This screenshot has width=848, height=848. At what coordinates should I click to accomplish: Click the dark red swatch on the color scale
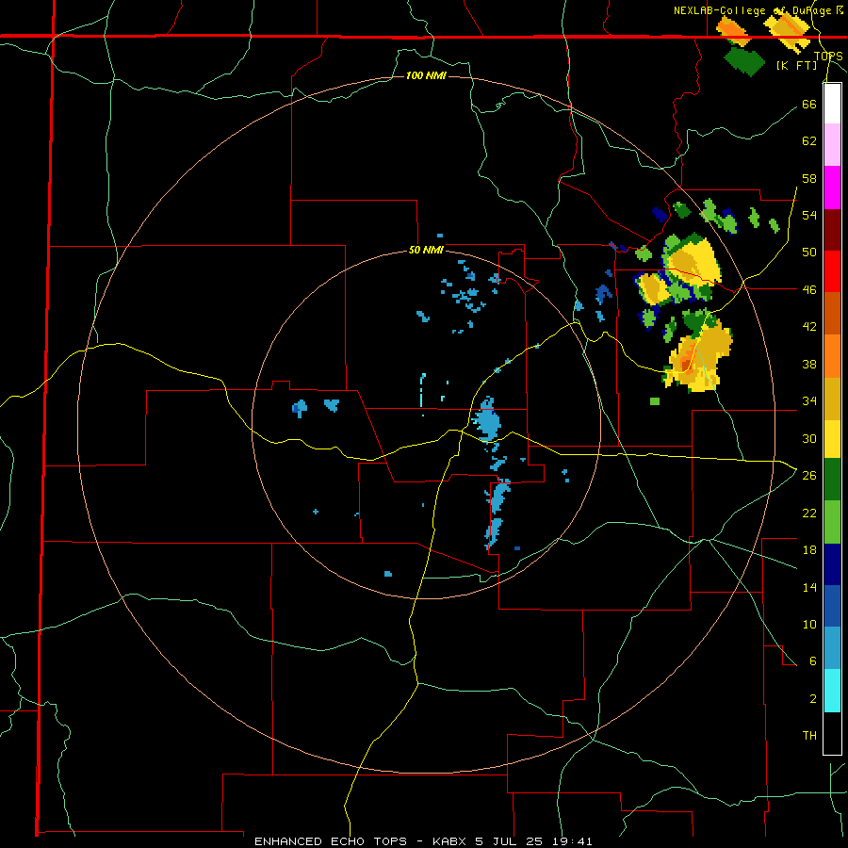pyautogui.click(x=832, y=229)
